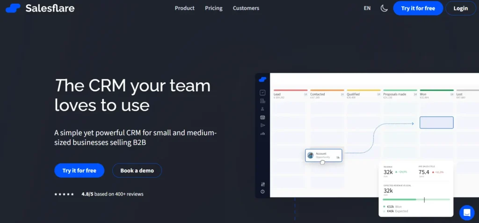Image resolution: width=479 pixels, height=223 pixels.
Task: Select the Accounts building icon in preview sidebar
Action: point(262,101)
